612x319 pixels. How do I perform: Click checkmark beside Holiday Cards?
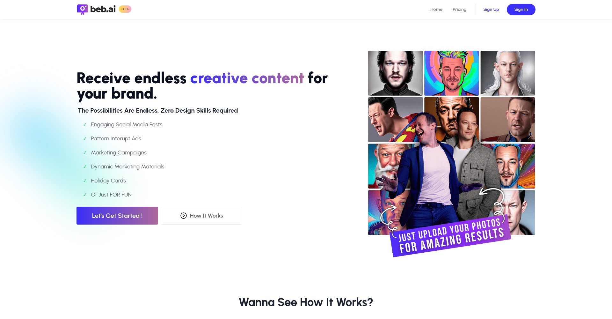pyautogui.click(x=85, y=181)
